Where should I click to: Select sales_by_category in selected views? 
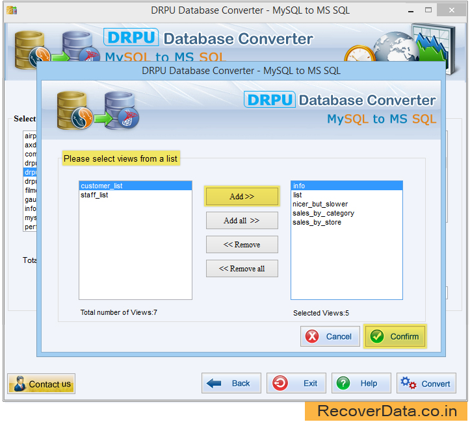click(x=346, y=213)
